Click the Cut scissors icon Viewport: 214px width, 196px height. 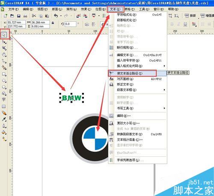(x=34, y=16)
